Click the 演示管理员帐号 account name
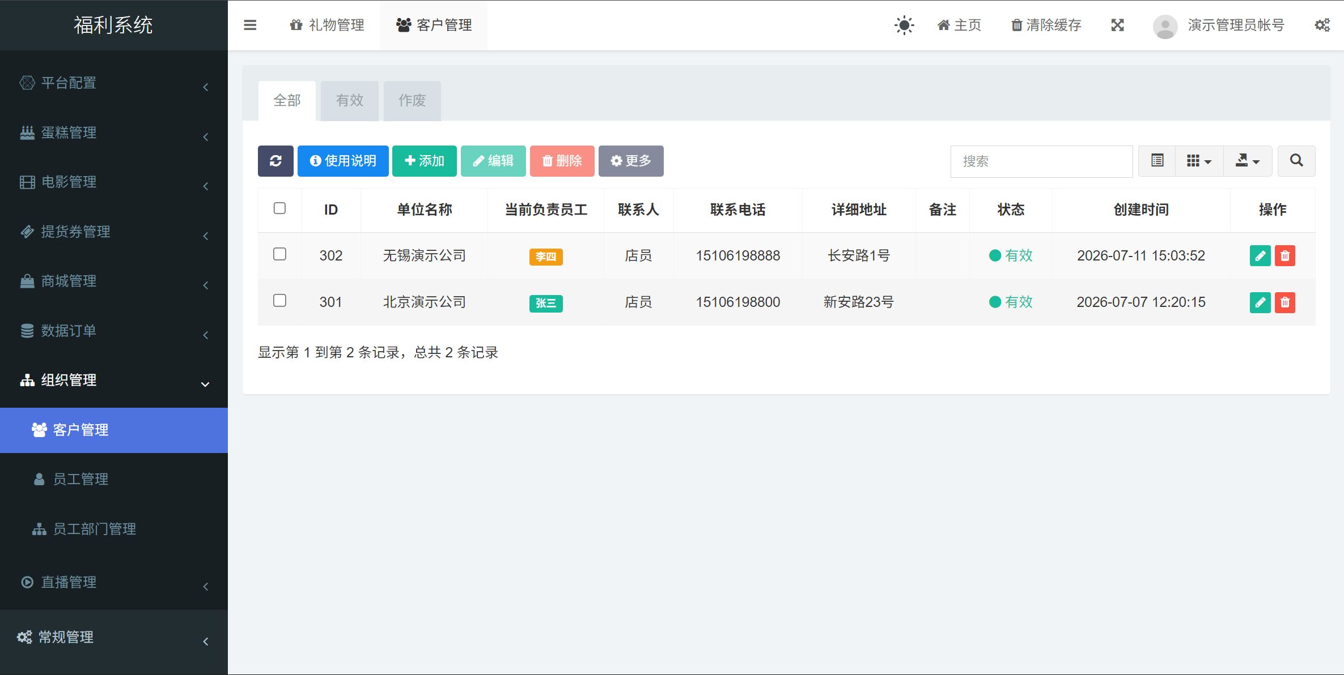This screenshot has width=1344, height=675. point(1236,25)
